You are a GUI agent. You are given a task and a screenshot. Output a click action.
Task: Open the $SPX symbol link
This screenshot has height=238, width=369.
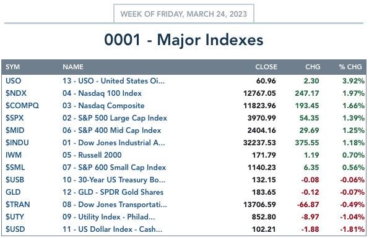pyautogui.click(x=15, y=118)
